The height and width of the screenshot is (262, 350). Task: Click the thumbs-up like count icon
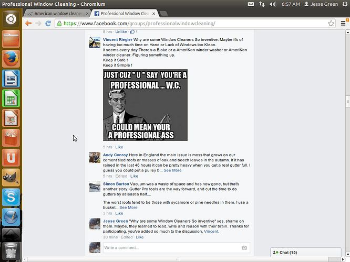coord(132,31)
